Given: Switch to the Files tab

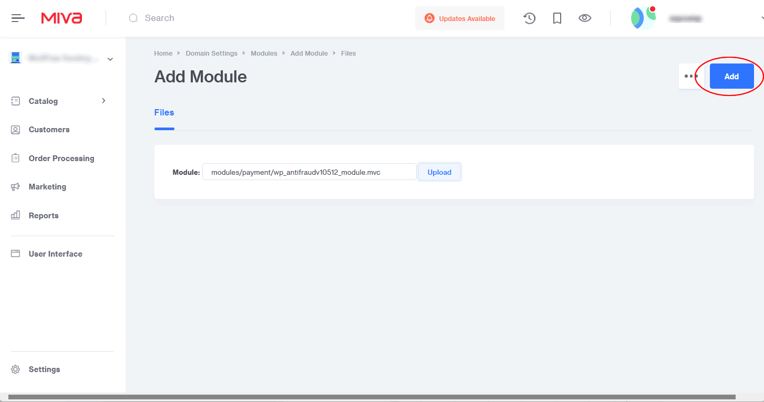Looking at the screenshot, I should [x=164, y=112].
